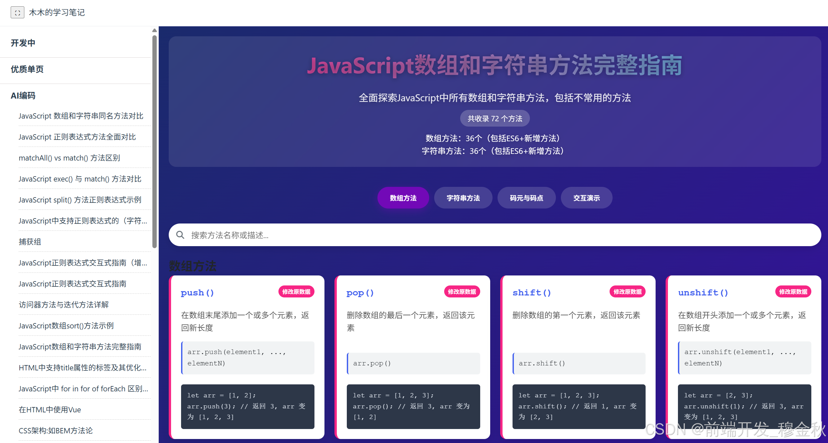Click the 共收录 72 个方法 badge
The width and height of the screenshot is (828, 443).
495,119
